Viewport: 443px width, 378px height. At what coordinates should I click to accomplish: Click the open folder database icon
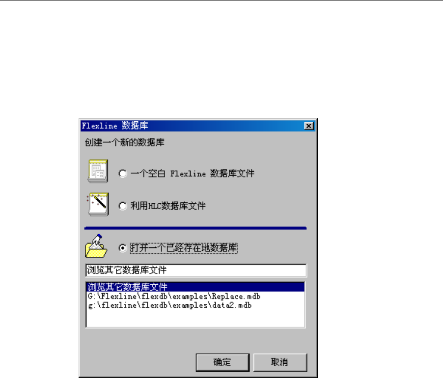96,246
